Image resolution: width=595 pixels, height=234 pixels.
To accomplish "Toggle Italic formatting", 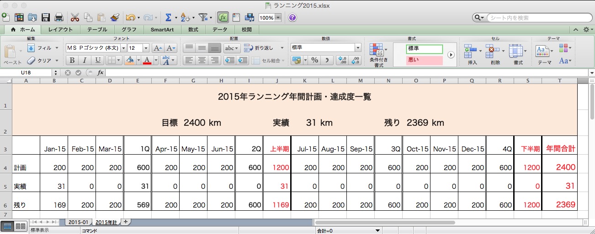I will coord(85,60).
